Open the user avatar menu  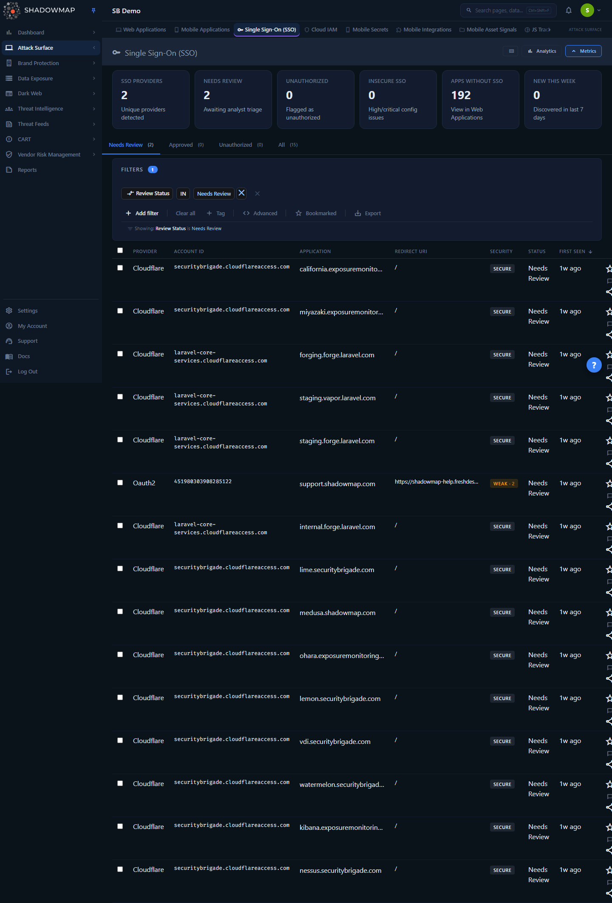(591, 11)
